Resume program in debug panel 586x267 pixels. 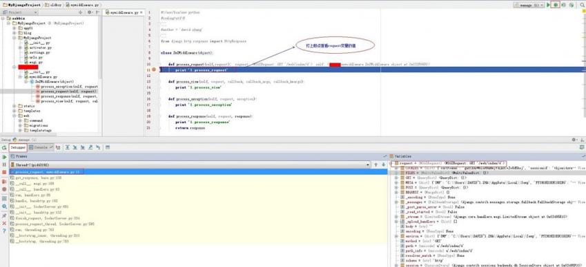[4, 157]
